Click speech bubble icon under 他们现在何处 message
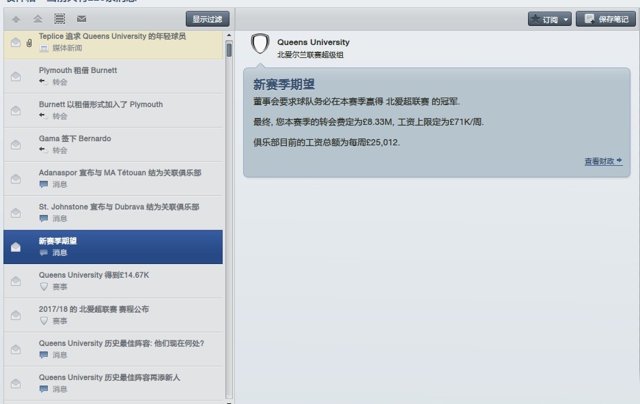640x404 pixels. pos(44,355)
